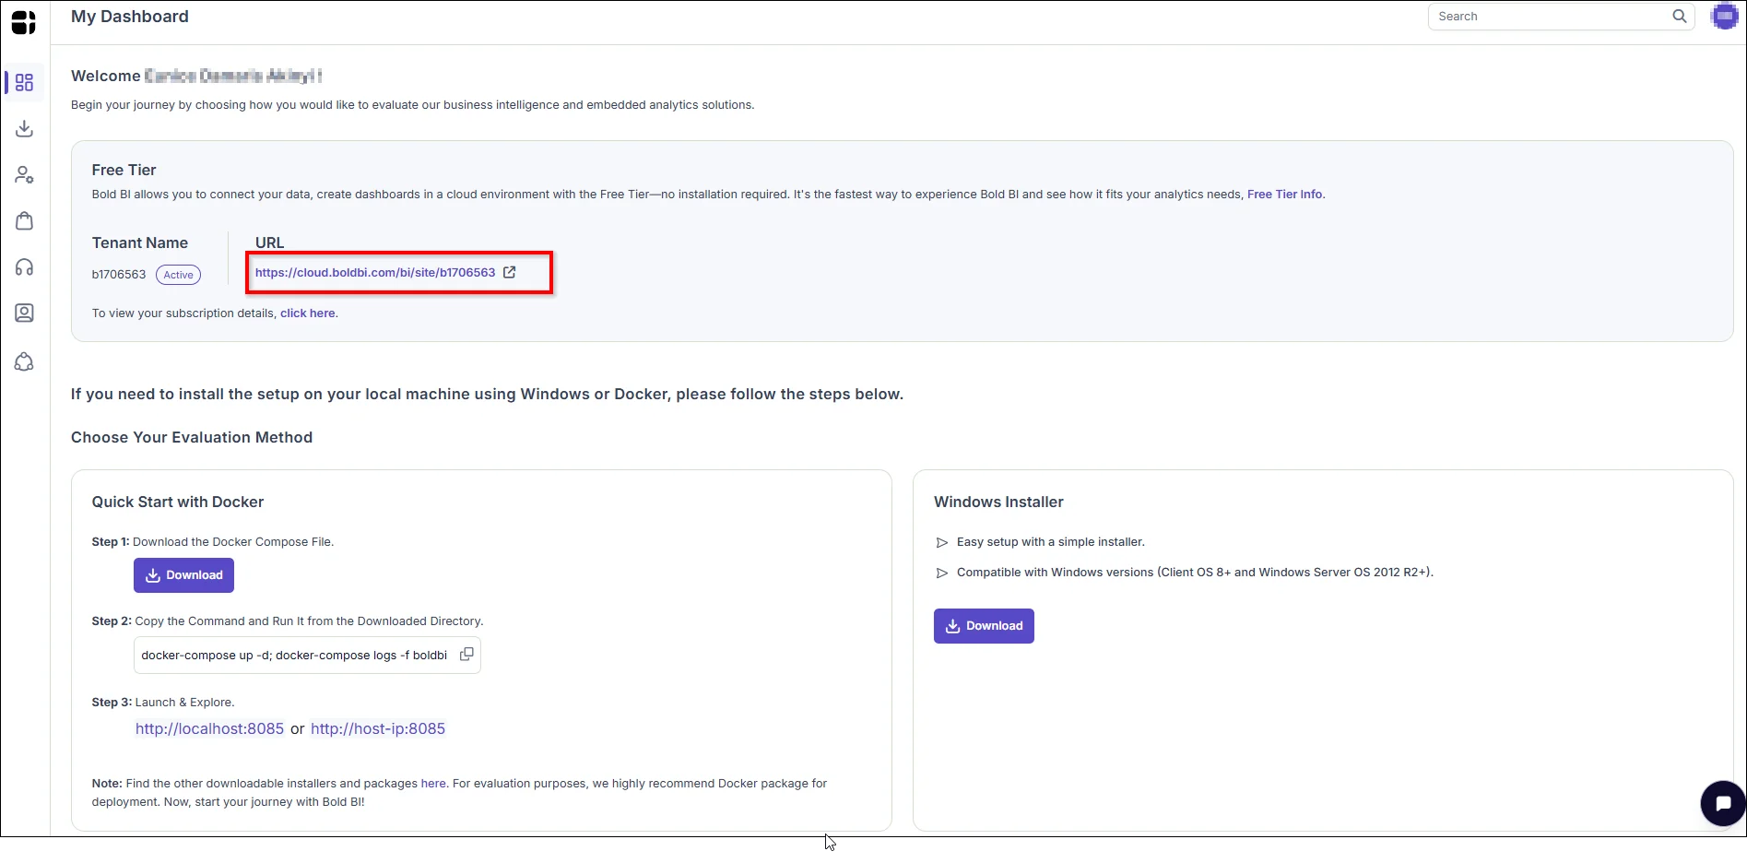Click the 'here' installers and packages link
1747x863 pixels.
pyautogui.click(x=433, y=784)
